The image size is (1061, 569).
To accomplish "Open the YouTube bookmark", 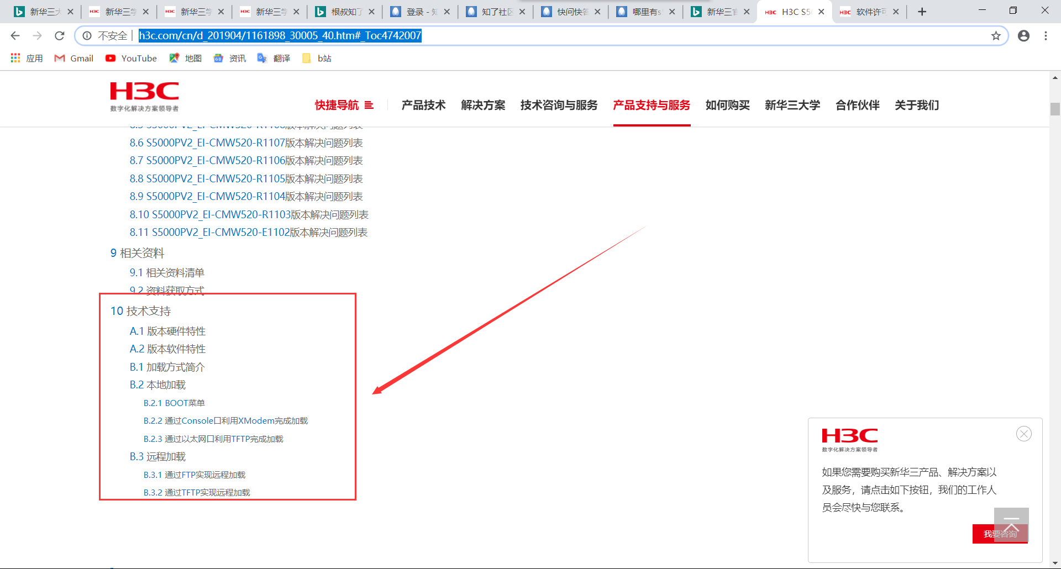I will pos(131,58).
